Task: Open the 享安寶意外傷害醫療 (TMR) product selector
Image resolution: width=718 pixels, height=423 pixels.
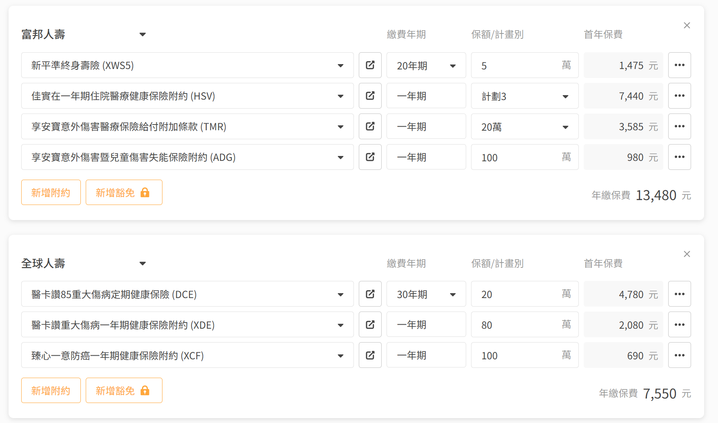Action: click(x=187, y=127)
